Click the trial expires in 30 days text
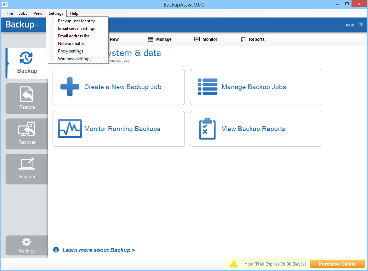This screenshot has height=271, width=368. pyautogui.click(x=275, y=264)
